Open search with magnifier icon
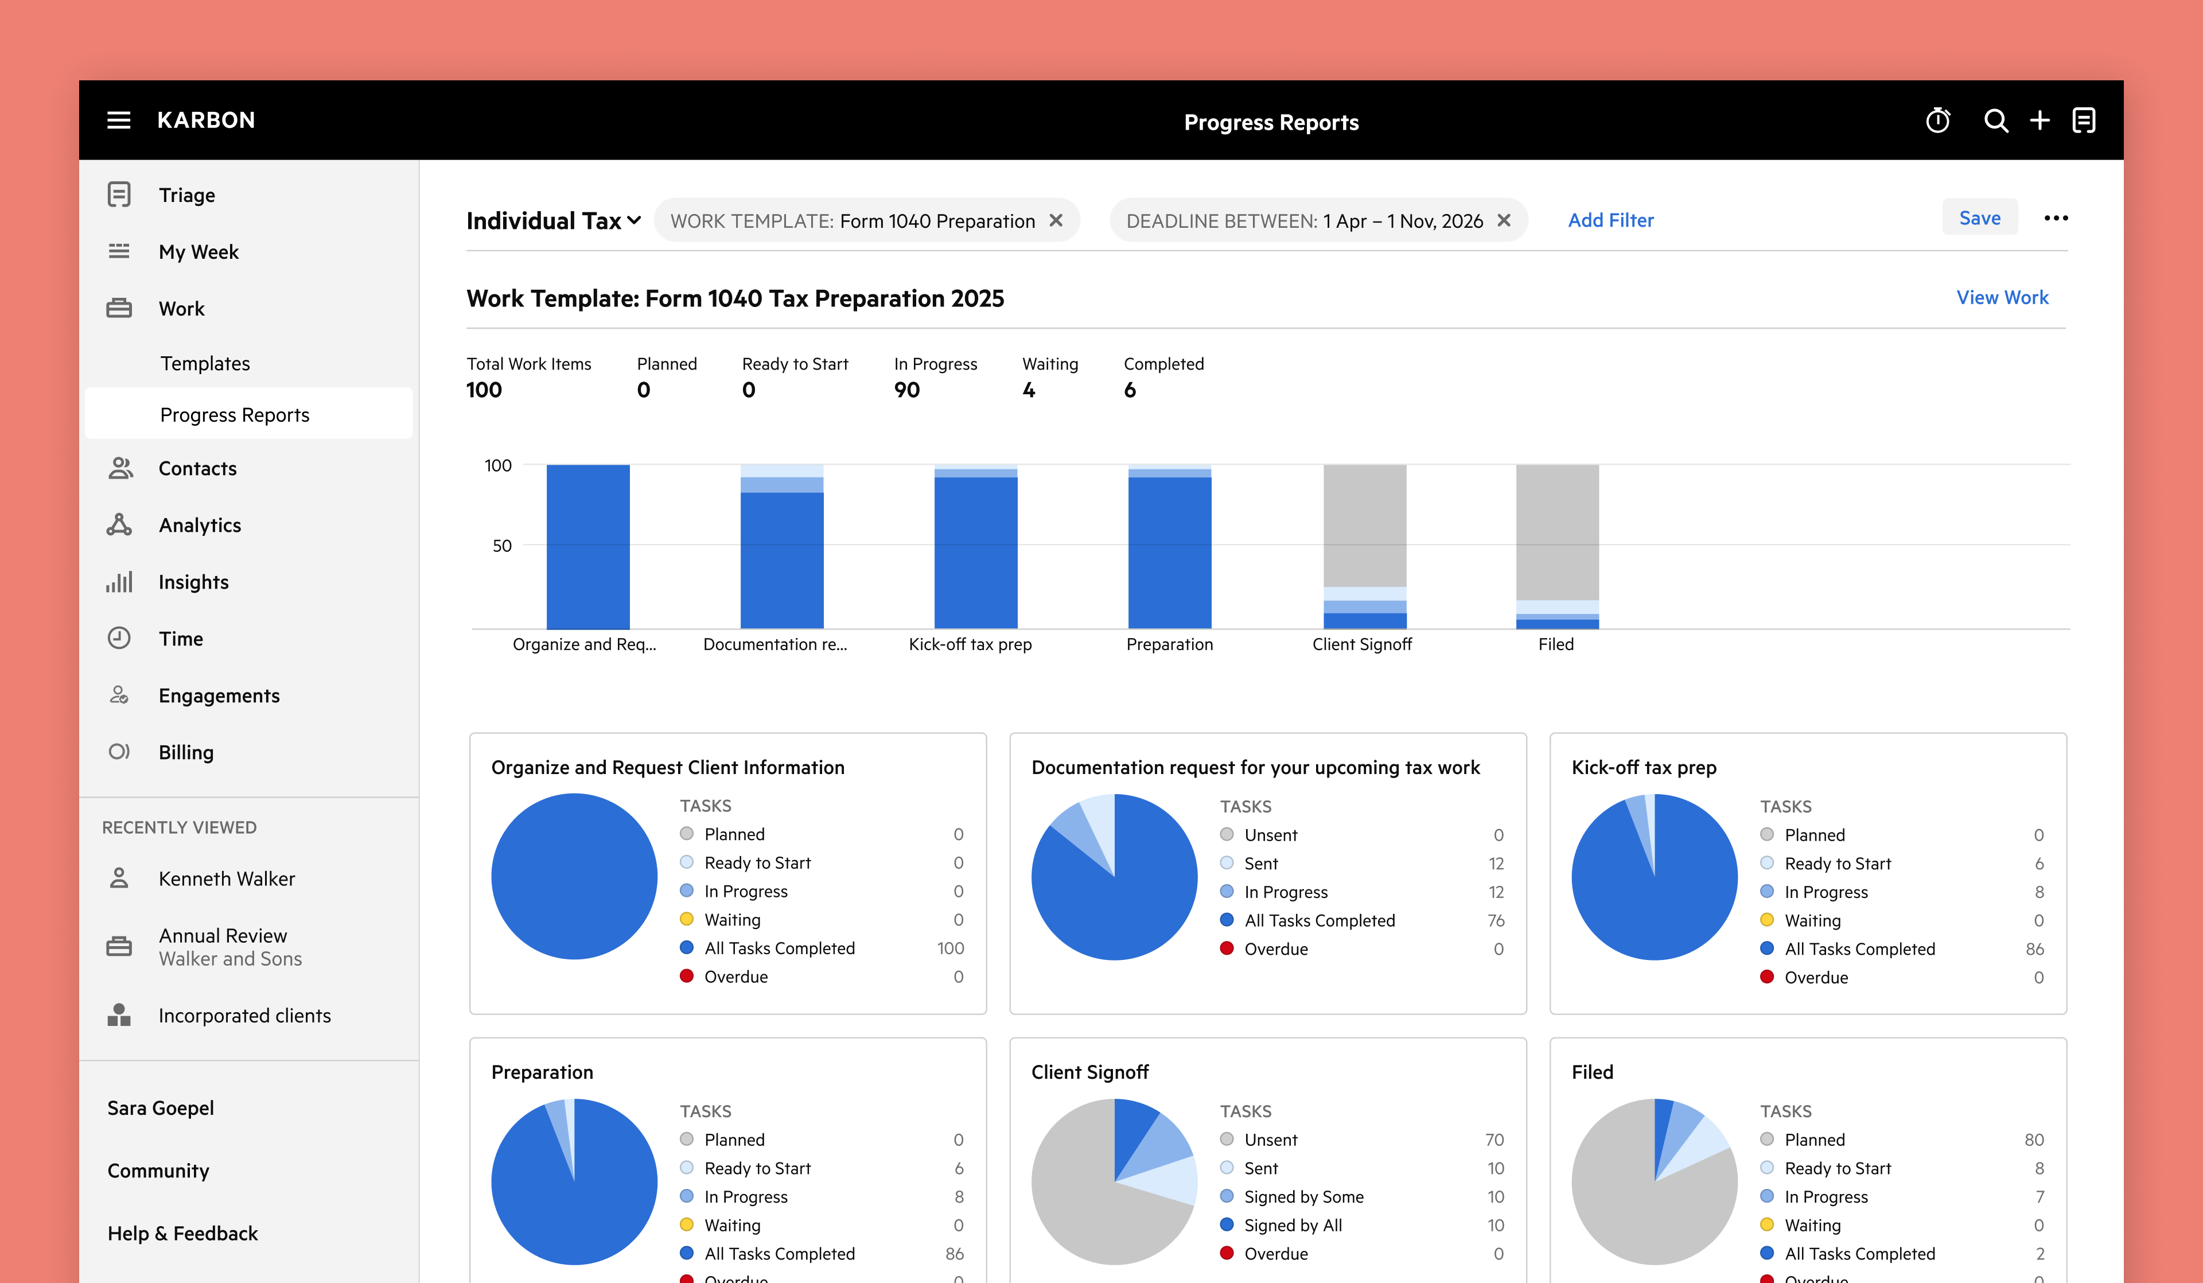 tap(1996, 120)
